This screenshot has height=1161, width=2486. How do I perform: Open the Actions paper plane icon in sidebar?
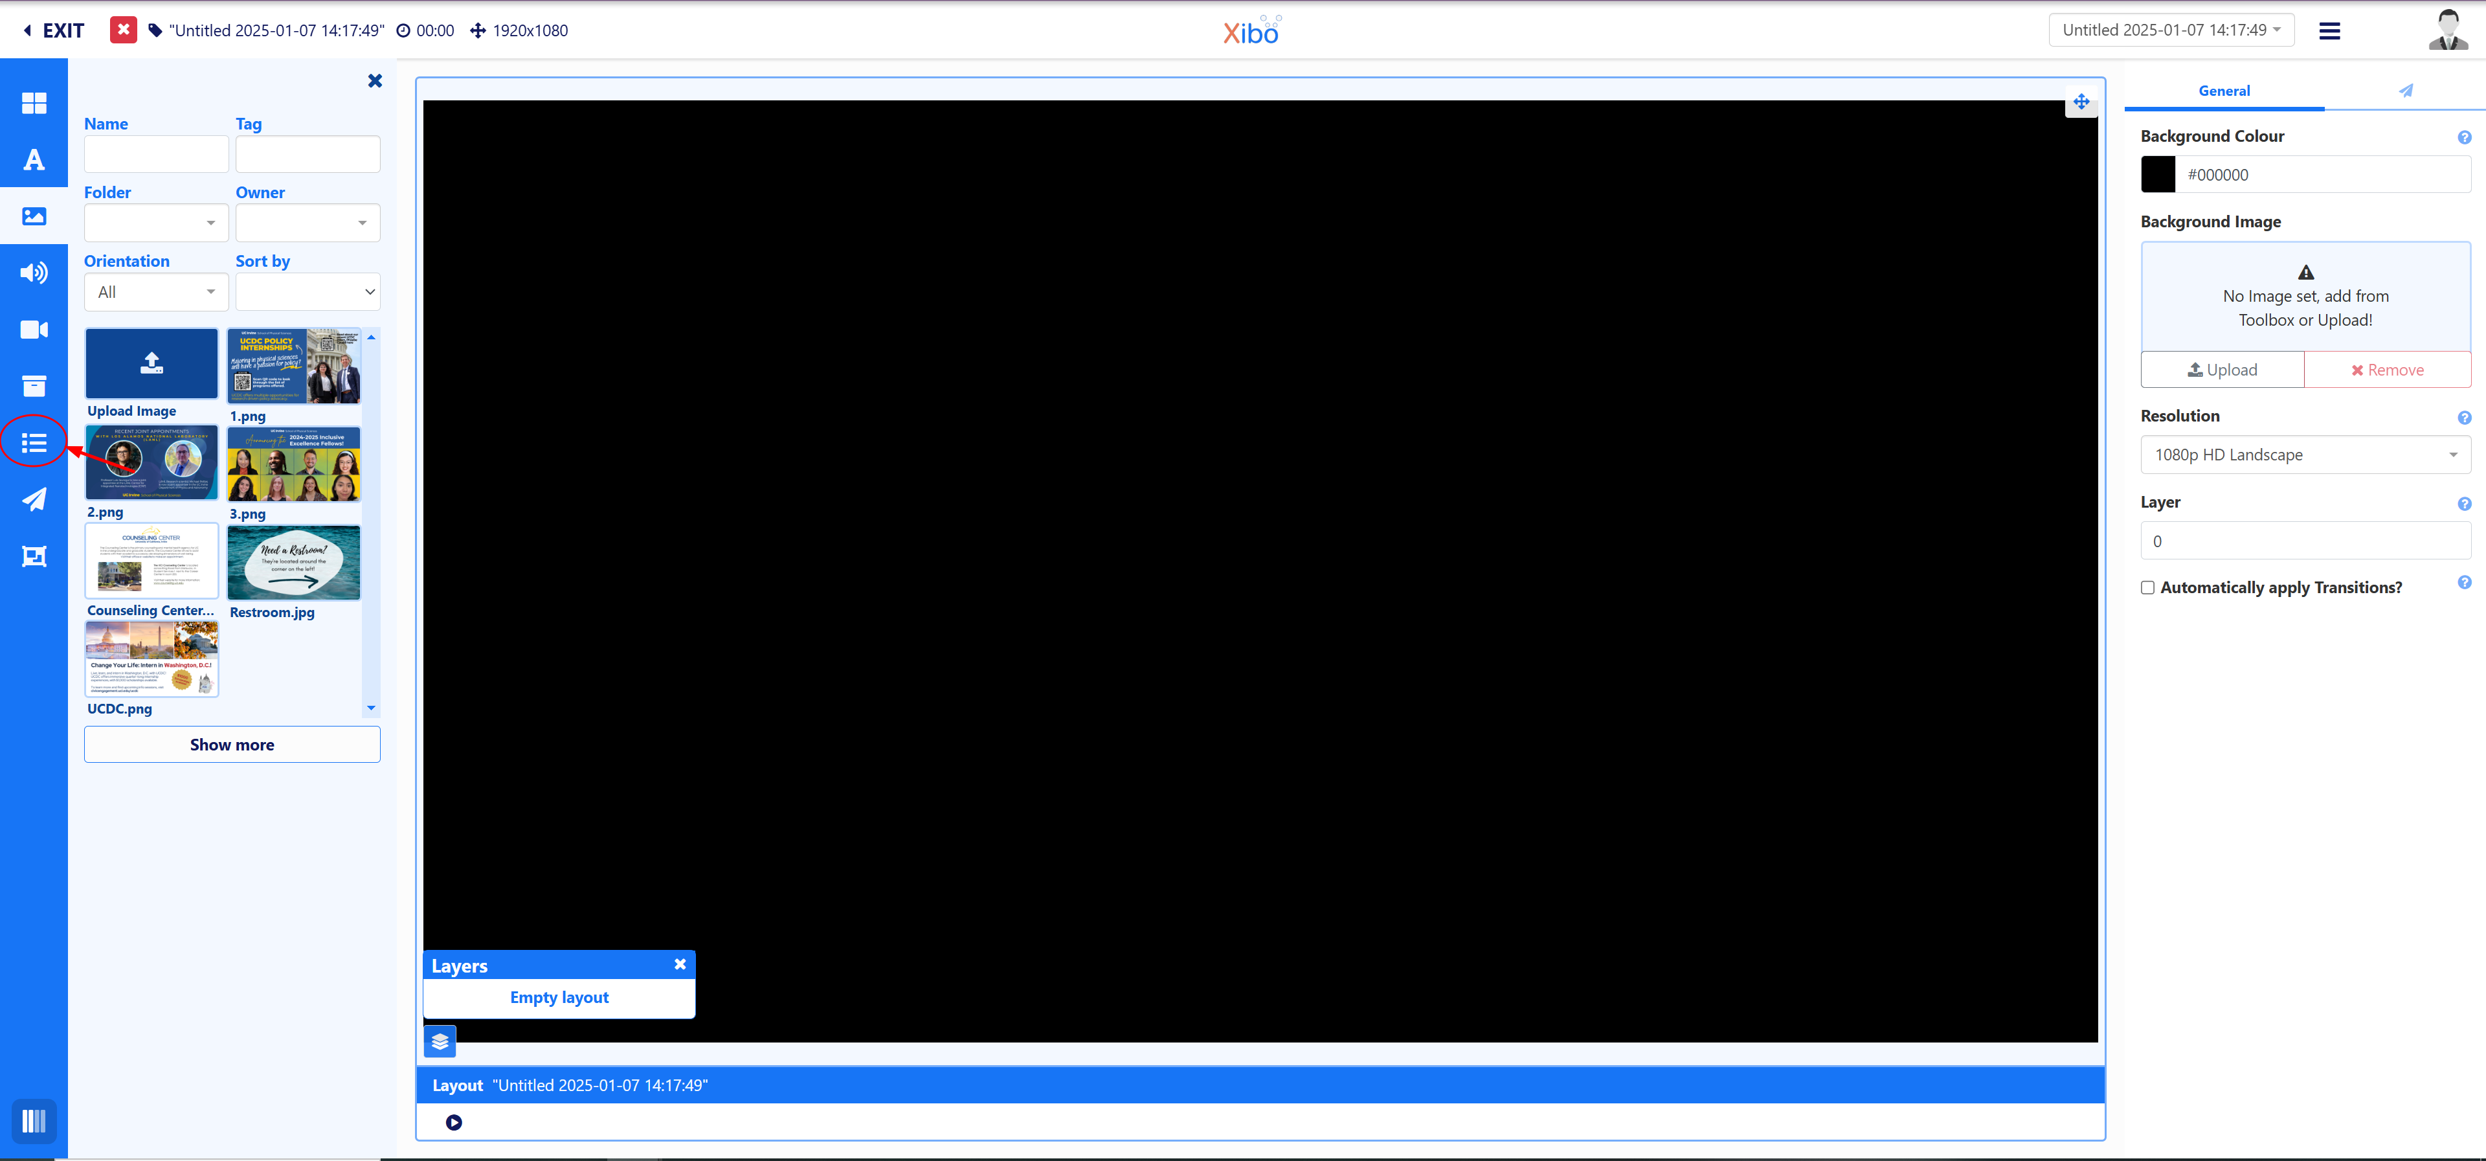34,499
